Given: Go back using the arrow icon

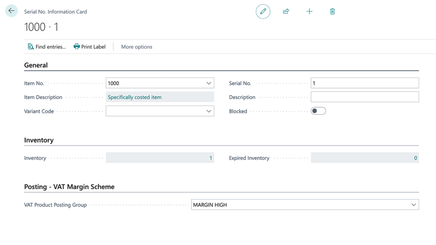Looking at the screenshot, I should (11, 11).
